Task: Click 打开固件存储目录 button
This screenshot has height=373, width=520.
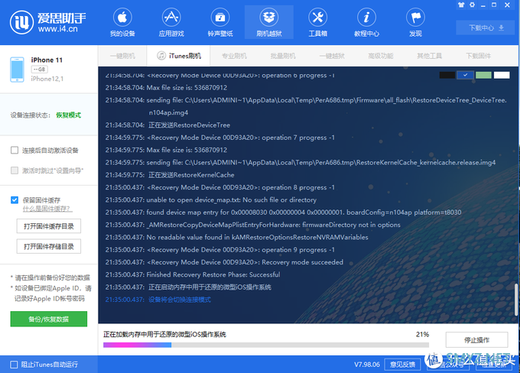Action: click(x=49, y=246)
